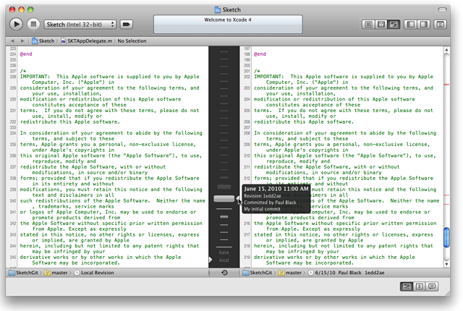
Task: Click the SKTAppDelegate.m breadcrumb item
Action: pyautogui.click(x=88, y=41)
